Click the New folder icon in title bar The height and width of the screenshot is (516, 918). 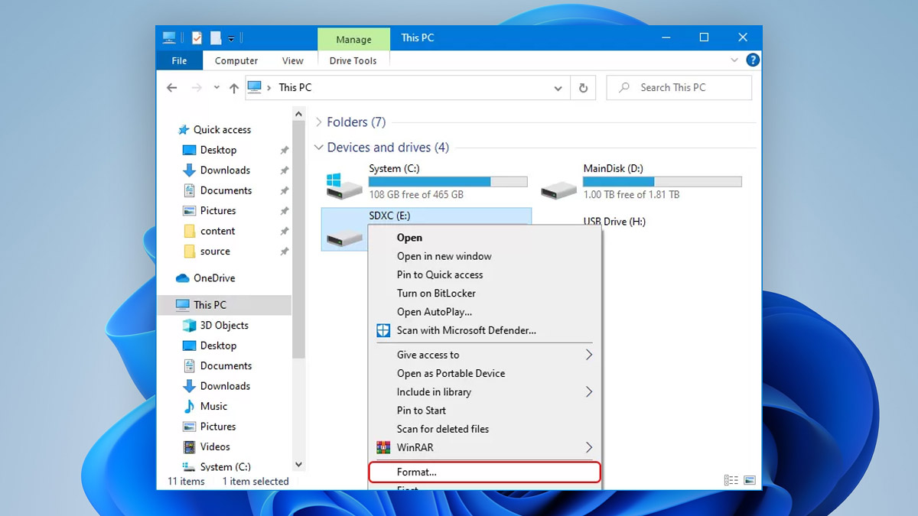[x=216, y=37]
